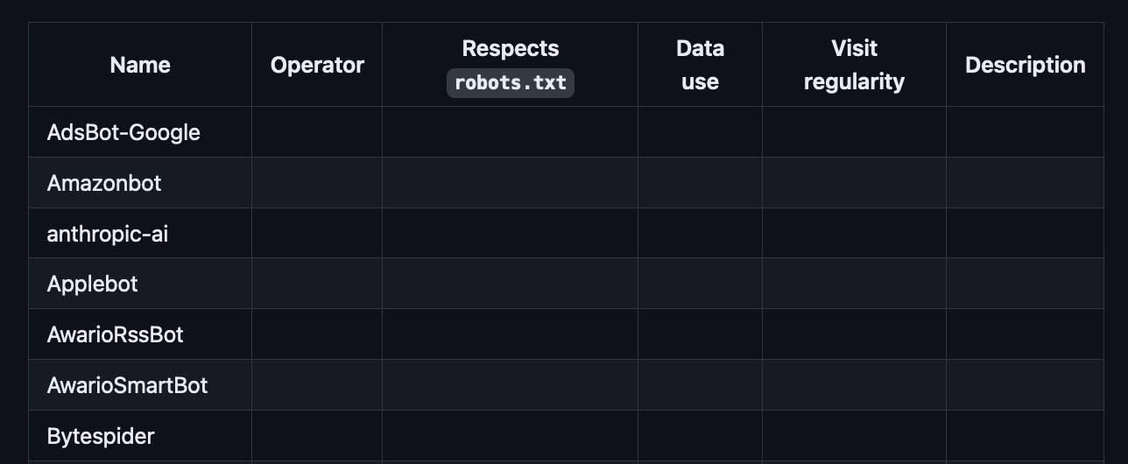Click the AwarioRssBot entry
This screenshot has width=1128, height=464.
coord(116,334)
